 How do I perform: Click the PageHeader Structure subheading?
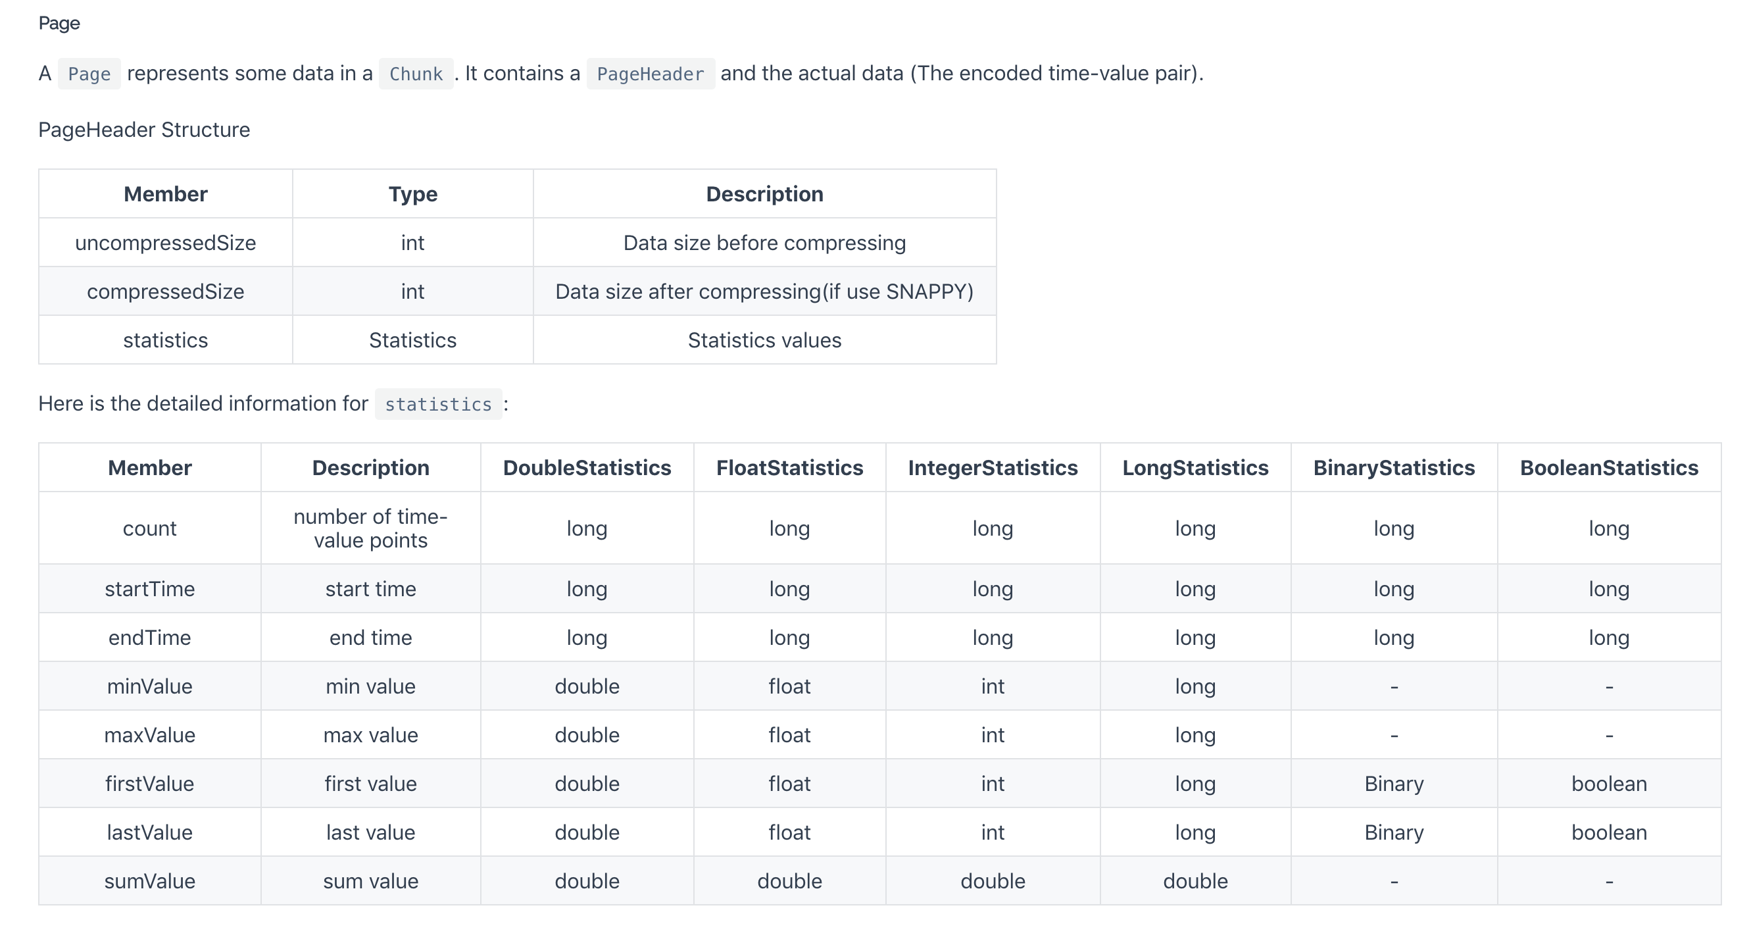click(x=144, y=129)
